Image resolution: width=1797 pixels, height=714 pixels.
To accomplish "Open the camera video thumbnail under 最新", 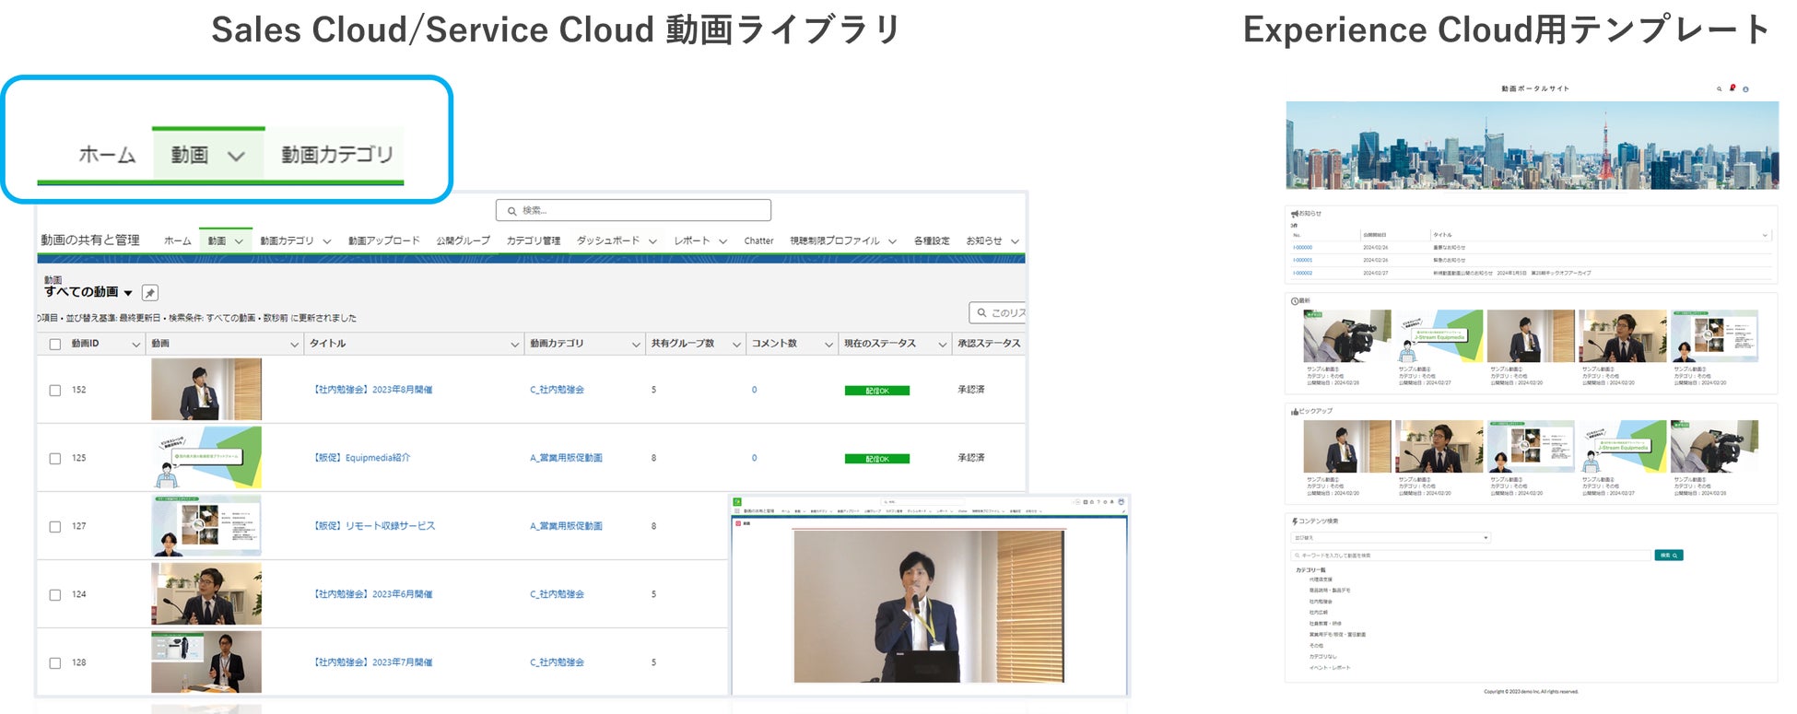I will pyautogui.click(x=1347, y=336).
